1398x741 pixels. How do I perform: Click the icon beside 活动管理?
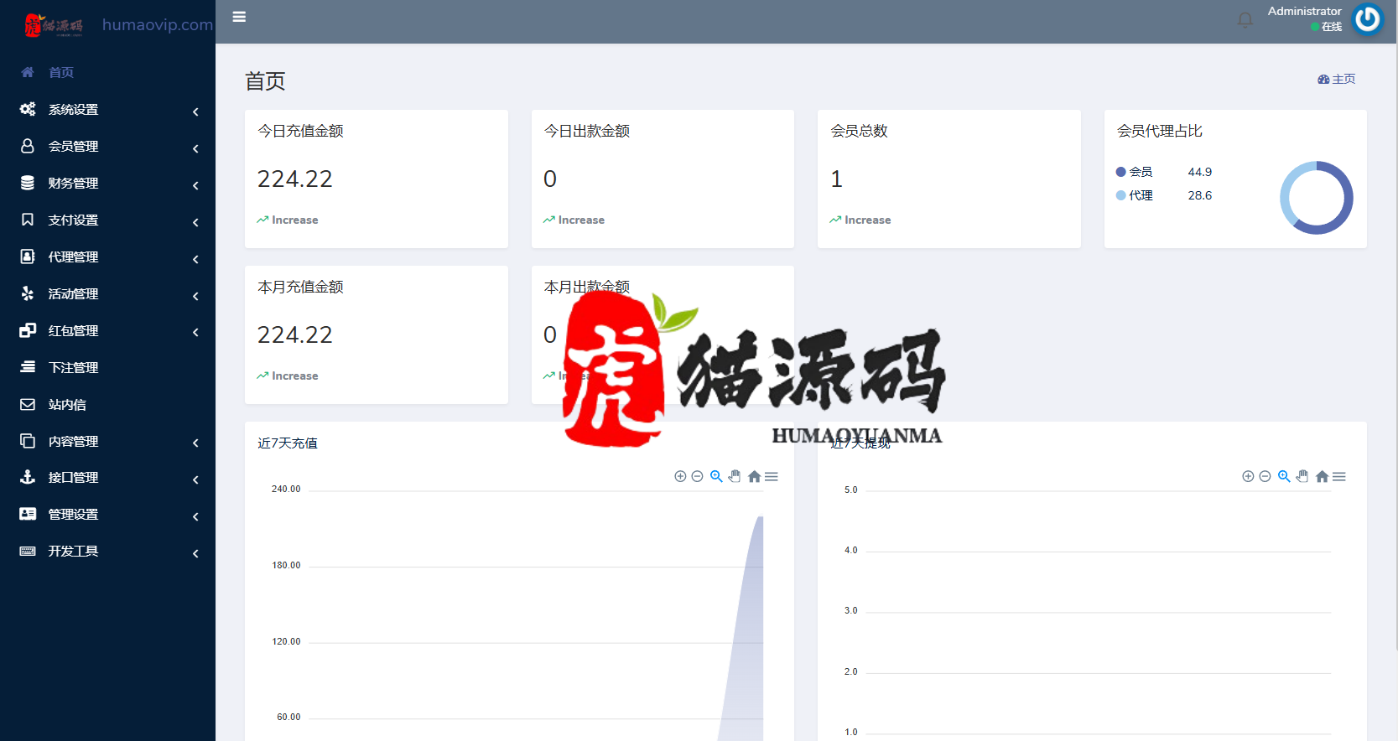[x=28, y=293]
